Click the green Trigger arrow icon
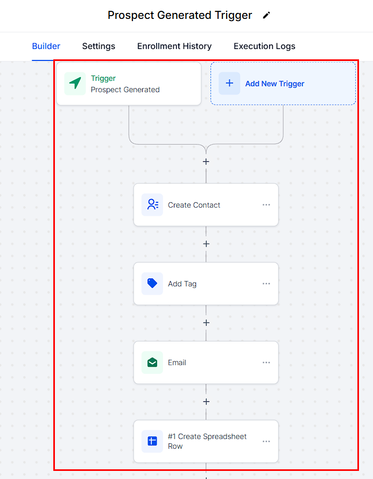Viewport: 373px width, 479px height. coord(75,84)
